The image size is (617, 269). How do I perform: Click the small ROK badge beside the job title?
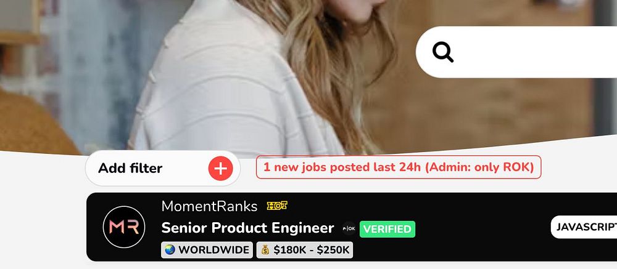click(349, 228)
